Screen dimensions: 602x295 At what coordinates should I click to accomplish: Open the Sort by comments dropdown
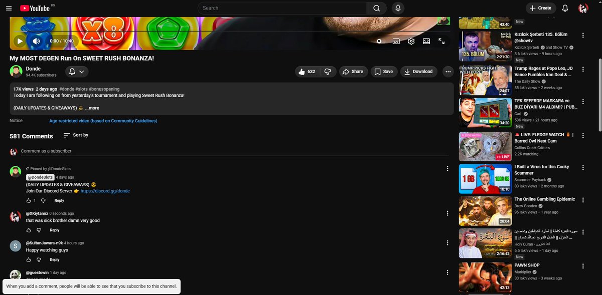(76, 135)
